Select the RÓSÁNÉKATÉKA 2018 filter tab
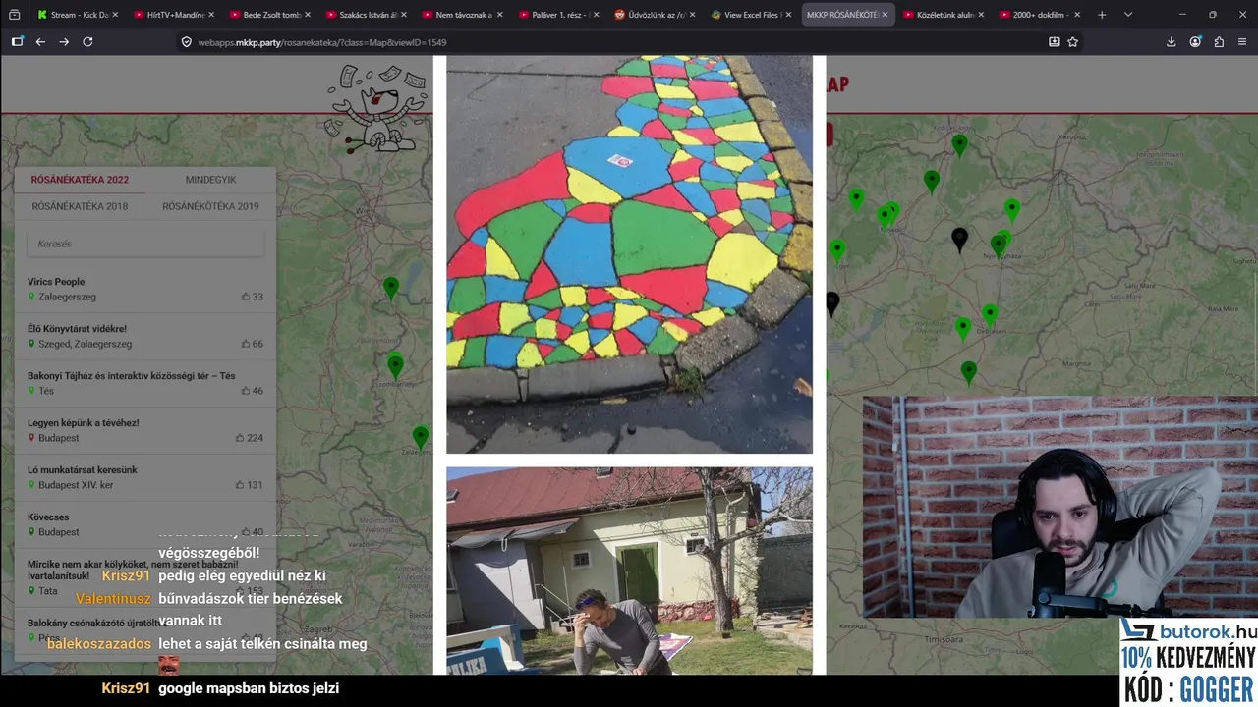The image size is (1258, 707). pyautogui.click(x=80, y=206)
